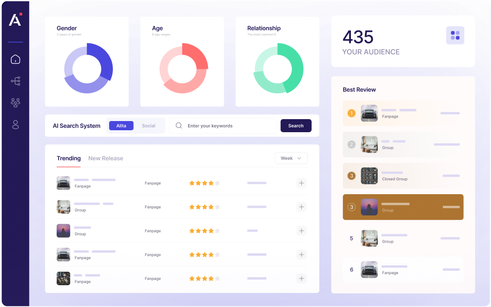Switch search mode to Social

(148, 126)
